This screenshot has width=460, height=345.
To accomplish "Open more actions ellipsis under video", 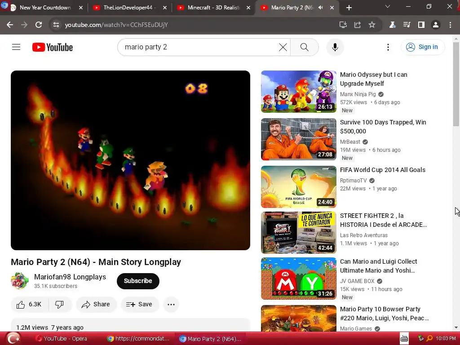I will tap(171, 305).
